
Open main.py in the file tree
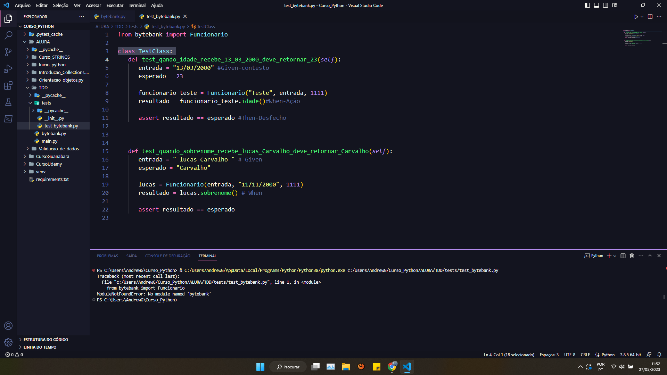tap(49, 141)
